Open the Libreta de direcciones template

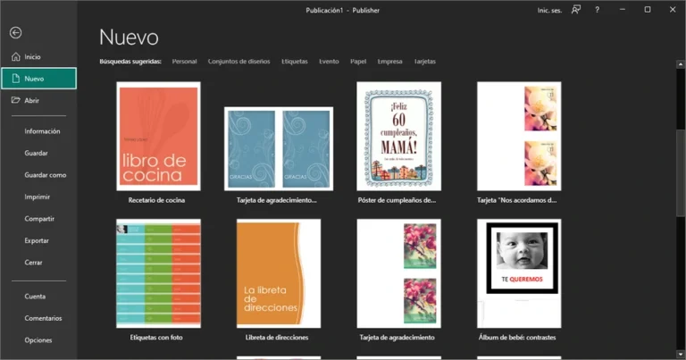pyautogui.click(x=278, y=273)
